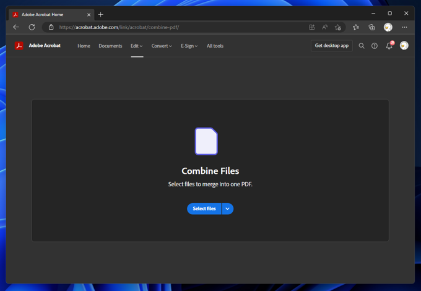Open the help question mark icon
The image size is (421, 291).
375,46
